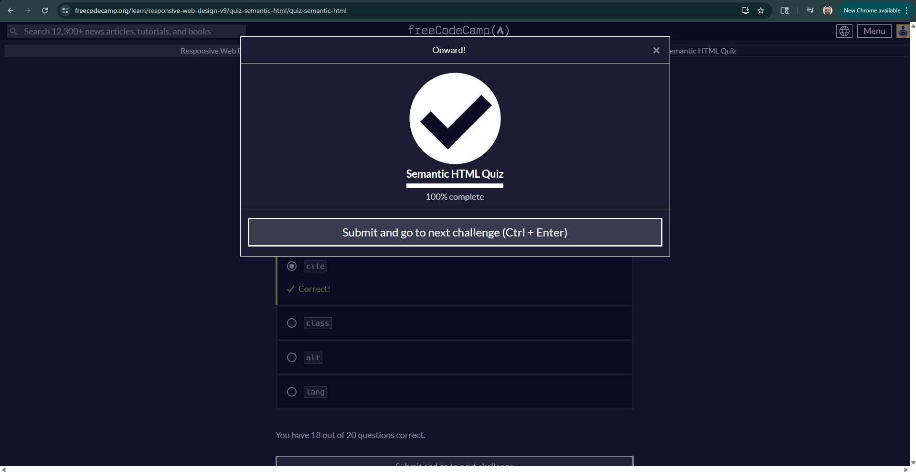Click the install app icon in address bar
Screen dimensions: 916x472
[745, 11]
